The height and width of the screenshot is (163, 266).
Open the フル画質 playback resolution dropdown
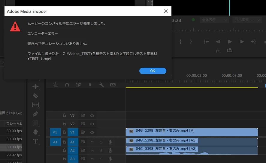point(247,20)
